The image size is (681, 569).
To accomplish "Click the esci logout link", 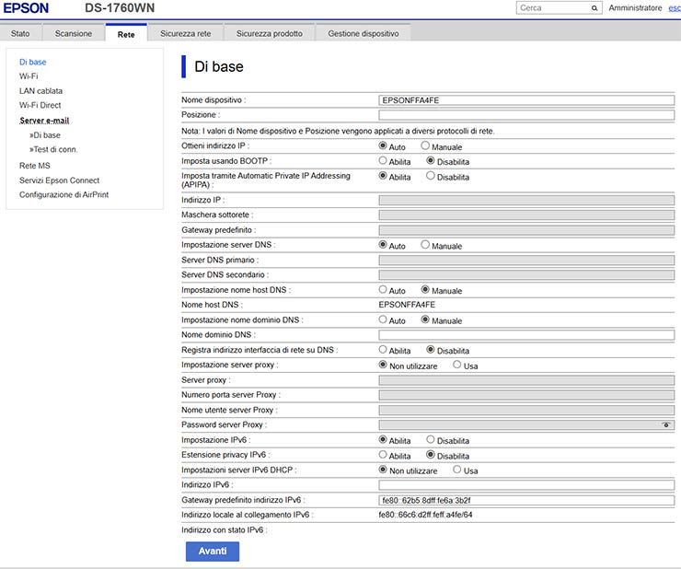I will pos(674,8).
